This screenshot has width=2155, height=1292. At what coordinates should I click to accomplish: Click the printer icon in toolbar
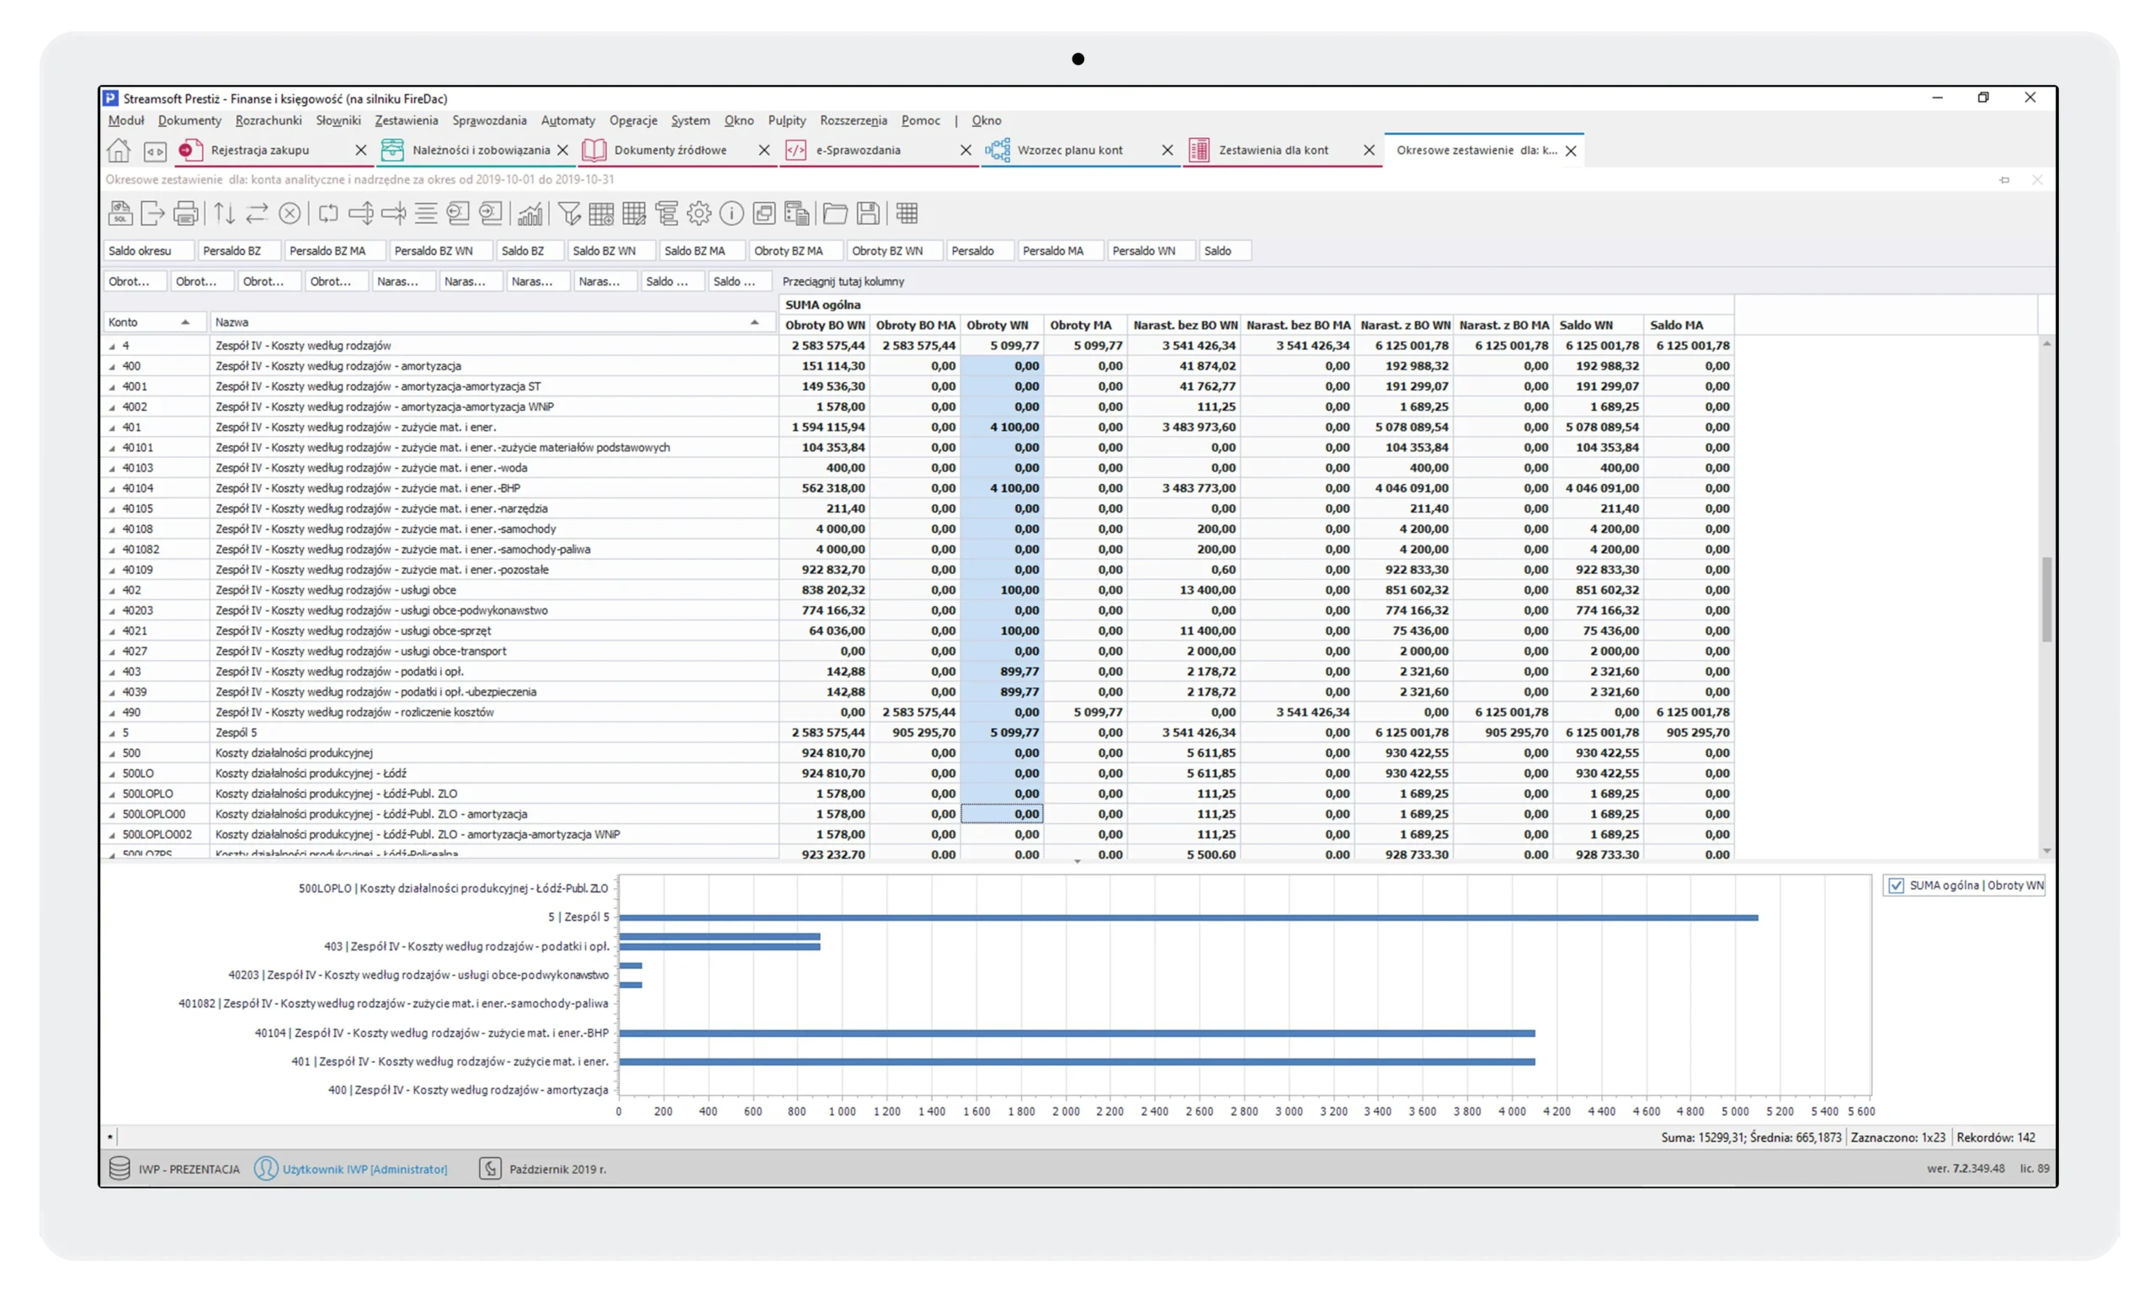pos(185,213)
